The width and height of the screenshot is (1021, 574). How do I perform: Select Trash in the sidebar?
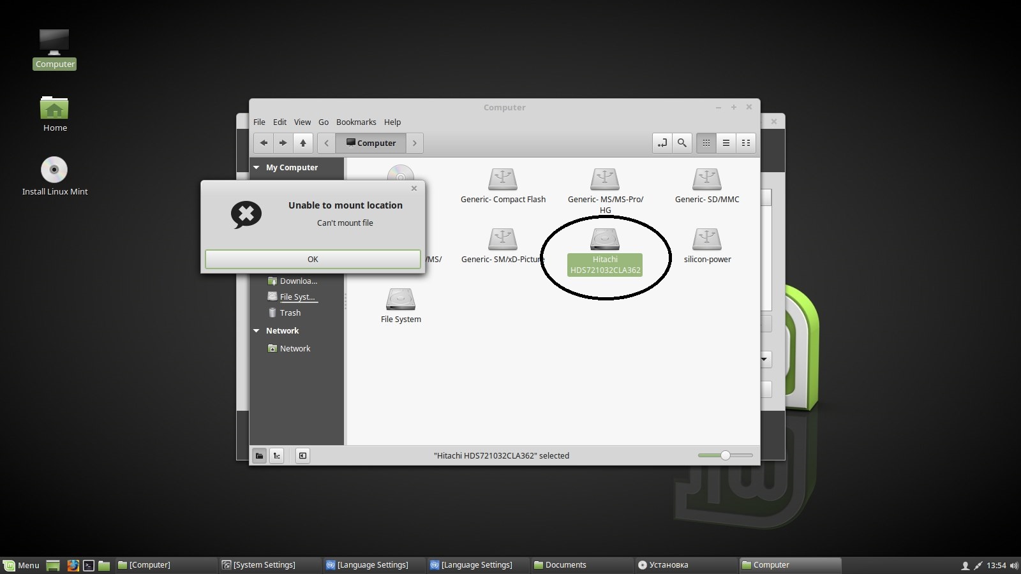pos(290,313)
